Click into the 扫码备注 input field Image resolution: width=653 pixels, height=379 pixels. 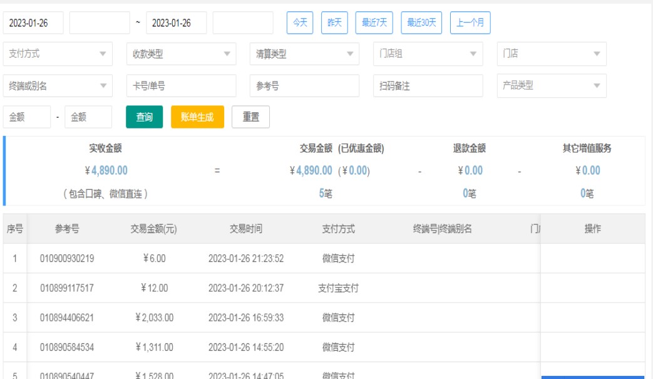pos(428,86)
